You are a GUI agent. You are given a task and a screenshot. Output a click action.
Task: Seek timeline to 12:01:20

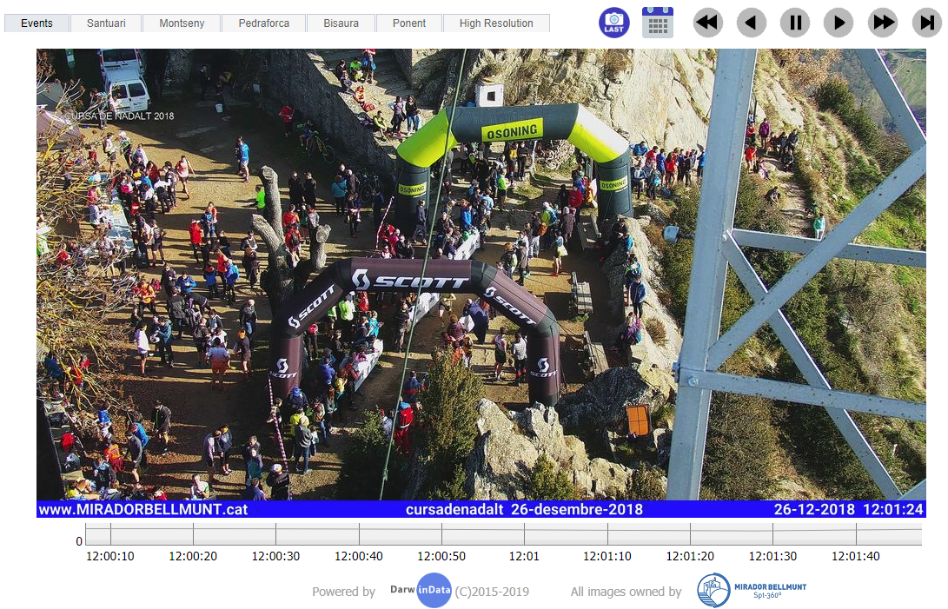pyautogui.click(x=690, y=556)
